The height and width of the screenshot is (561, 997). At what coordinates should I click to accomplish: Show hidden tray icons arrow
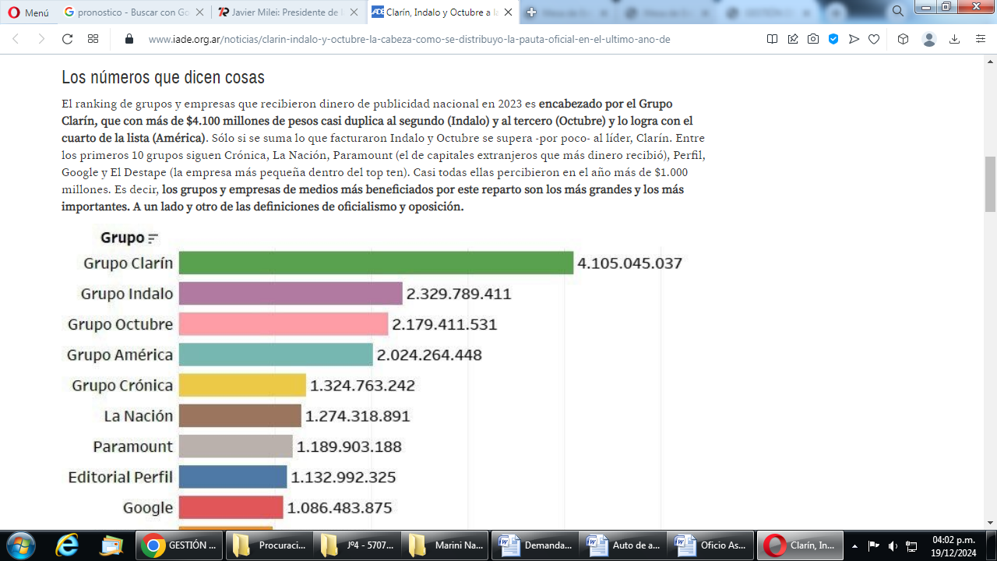(x=854, y=545)
